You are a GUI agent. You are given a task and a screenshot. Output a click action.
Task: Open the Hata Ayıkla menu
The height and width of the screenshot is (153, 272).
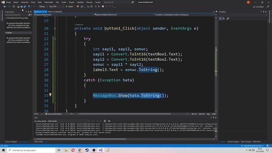coord(48,2)
